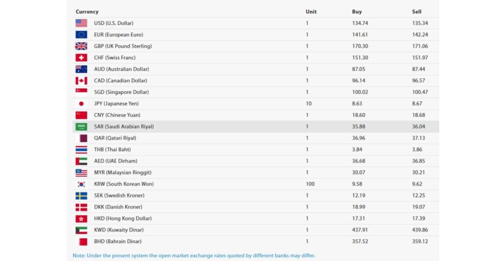Image resolution: width=500 pixels, height=261 pixels.
Task: Click the European Union flag icon
Action: [x=82, y=35]
